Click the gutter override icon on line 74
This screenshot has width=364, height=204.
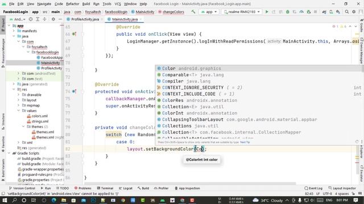tap(74, 91)
